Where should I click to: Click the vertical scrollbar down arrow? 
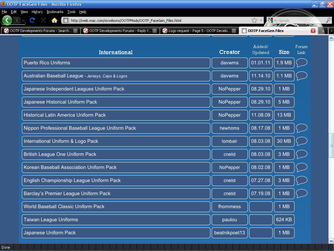[331, 241]
